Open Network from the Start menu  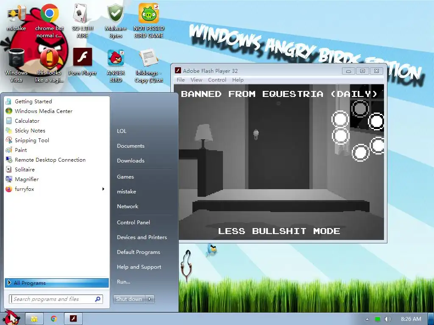(x=128, y=207)
